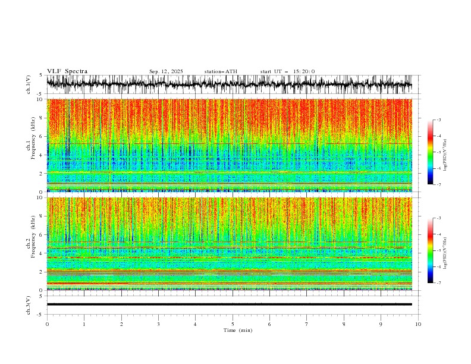Click the "-7" tick on ch.2 colorbar

pyautogui.click(x=439, y=283)
